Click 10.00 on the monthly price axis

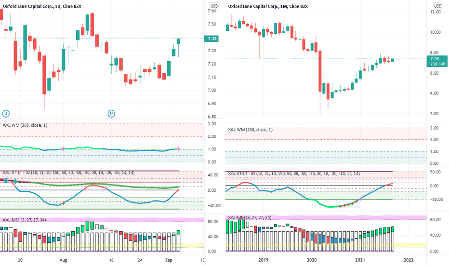[x=435, y=32]
